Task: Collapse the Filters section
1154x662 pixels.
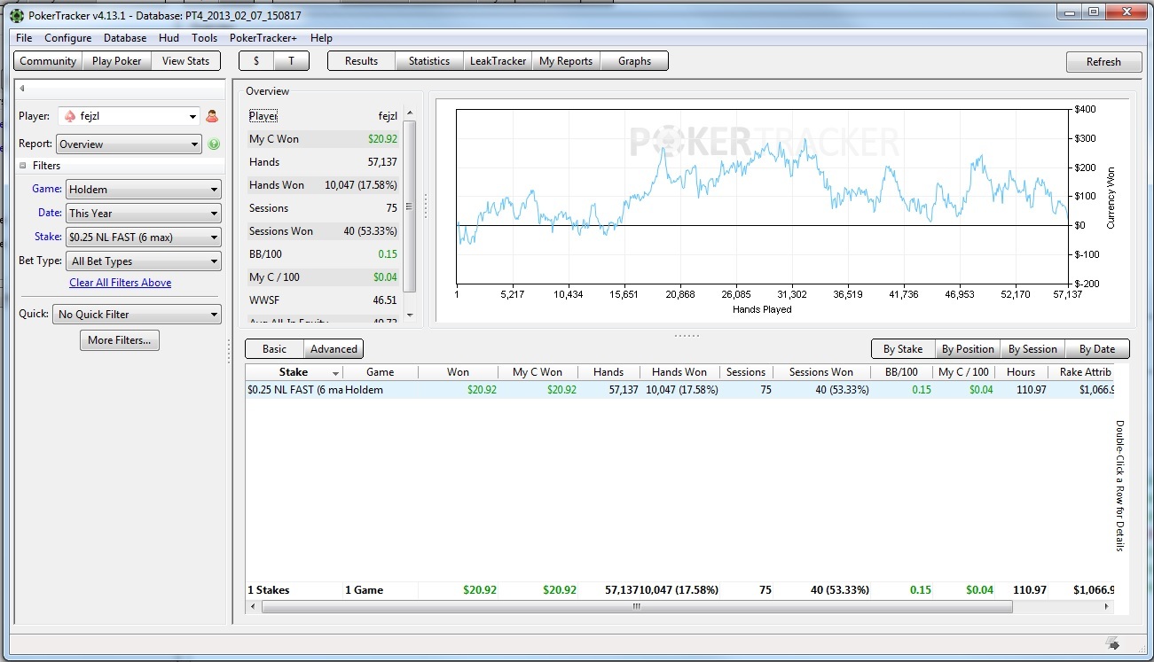Action: (x=23, y=166)
